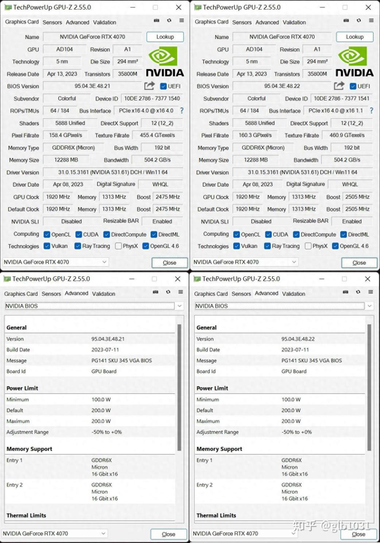This screenshot has width=380, height=543.
Task: Switch to Validation tab in bottom-left window
Action: coord(104,294)
